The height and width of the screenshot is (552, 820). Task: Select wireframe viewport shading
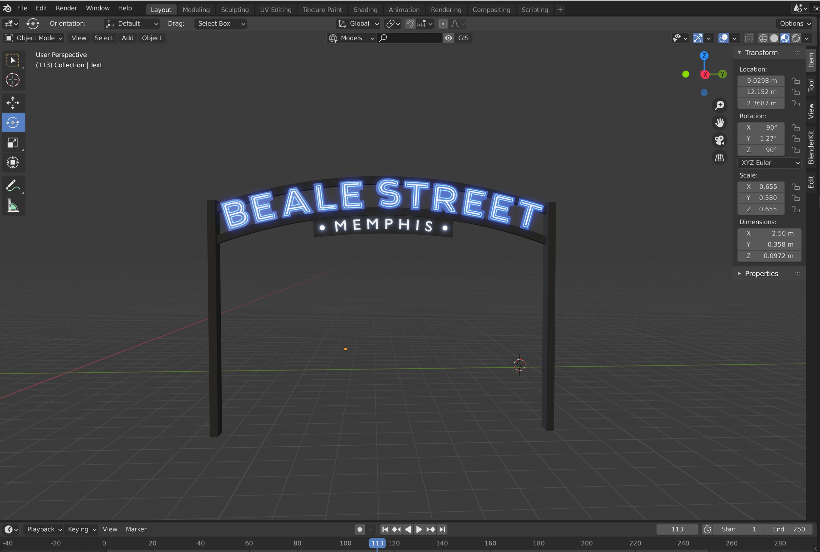click(763, 38)
